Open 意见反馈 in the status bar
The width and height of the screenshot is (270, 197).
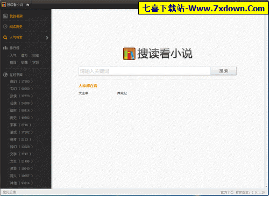(9, 192)
